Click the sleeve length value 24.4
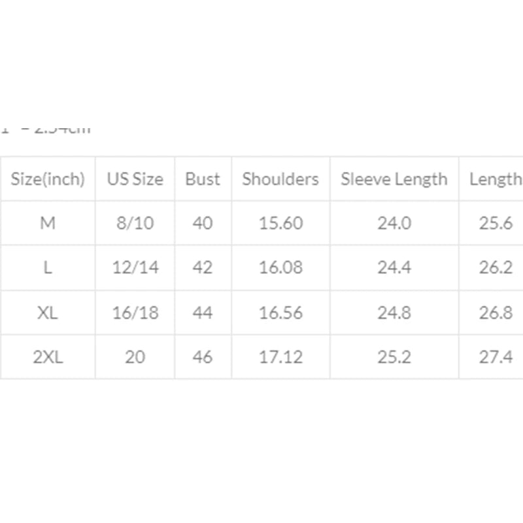Screen dimensions: 523x523 tap(394, 268)
